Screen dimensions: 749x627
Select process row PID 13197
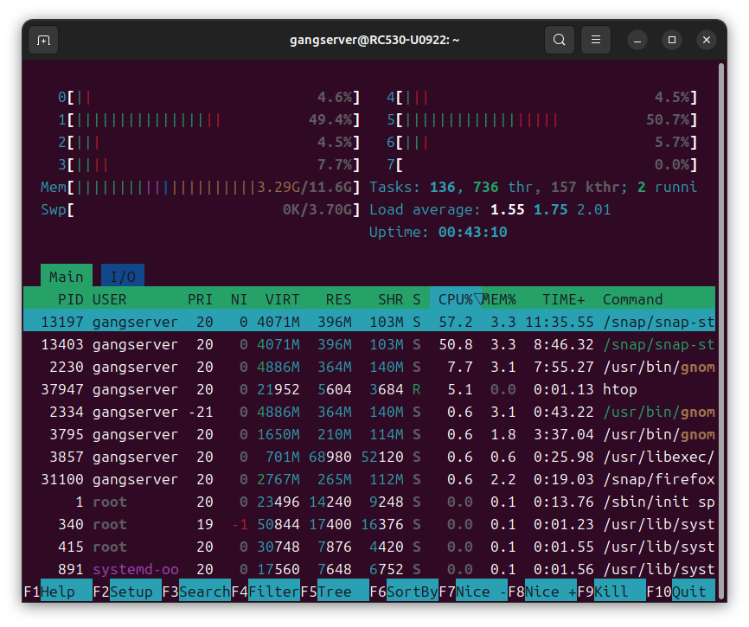pos(369,322)
